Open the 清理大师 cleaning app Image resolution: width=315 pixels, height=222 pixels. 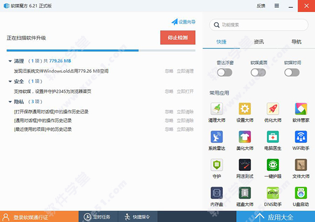pos(217,109)
